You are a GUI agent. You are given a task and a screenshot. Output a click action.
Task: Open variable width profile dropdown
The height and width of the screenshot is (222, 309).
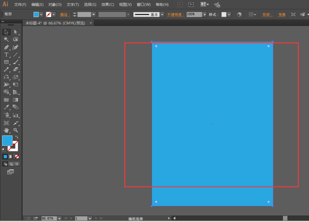(129, 15)
